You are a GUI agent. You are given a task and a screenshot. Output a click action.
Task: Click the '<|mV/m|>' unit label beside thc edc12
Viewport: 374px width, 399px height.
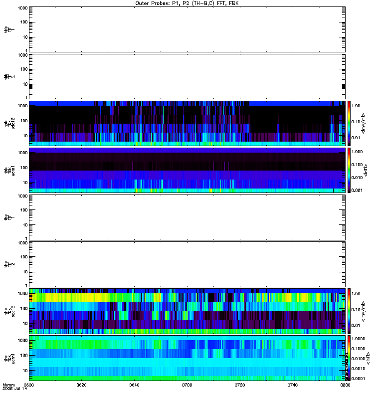pyautogui.click(x=364, y=311)
